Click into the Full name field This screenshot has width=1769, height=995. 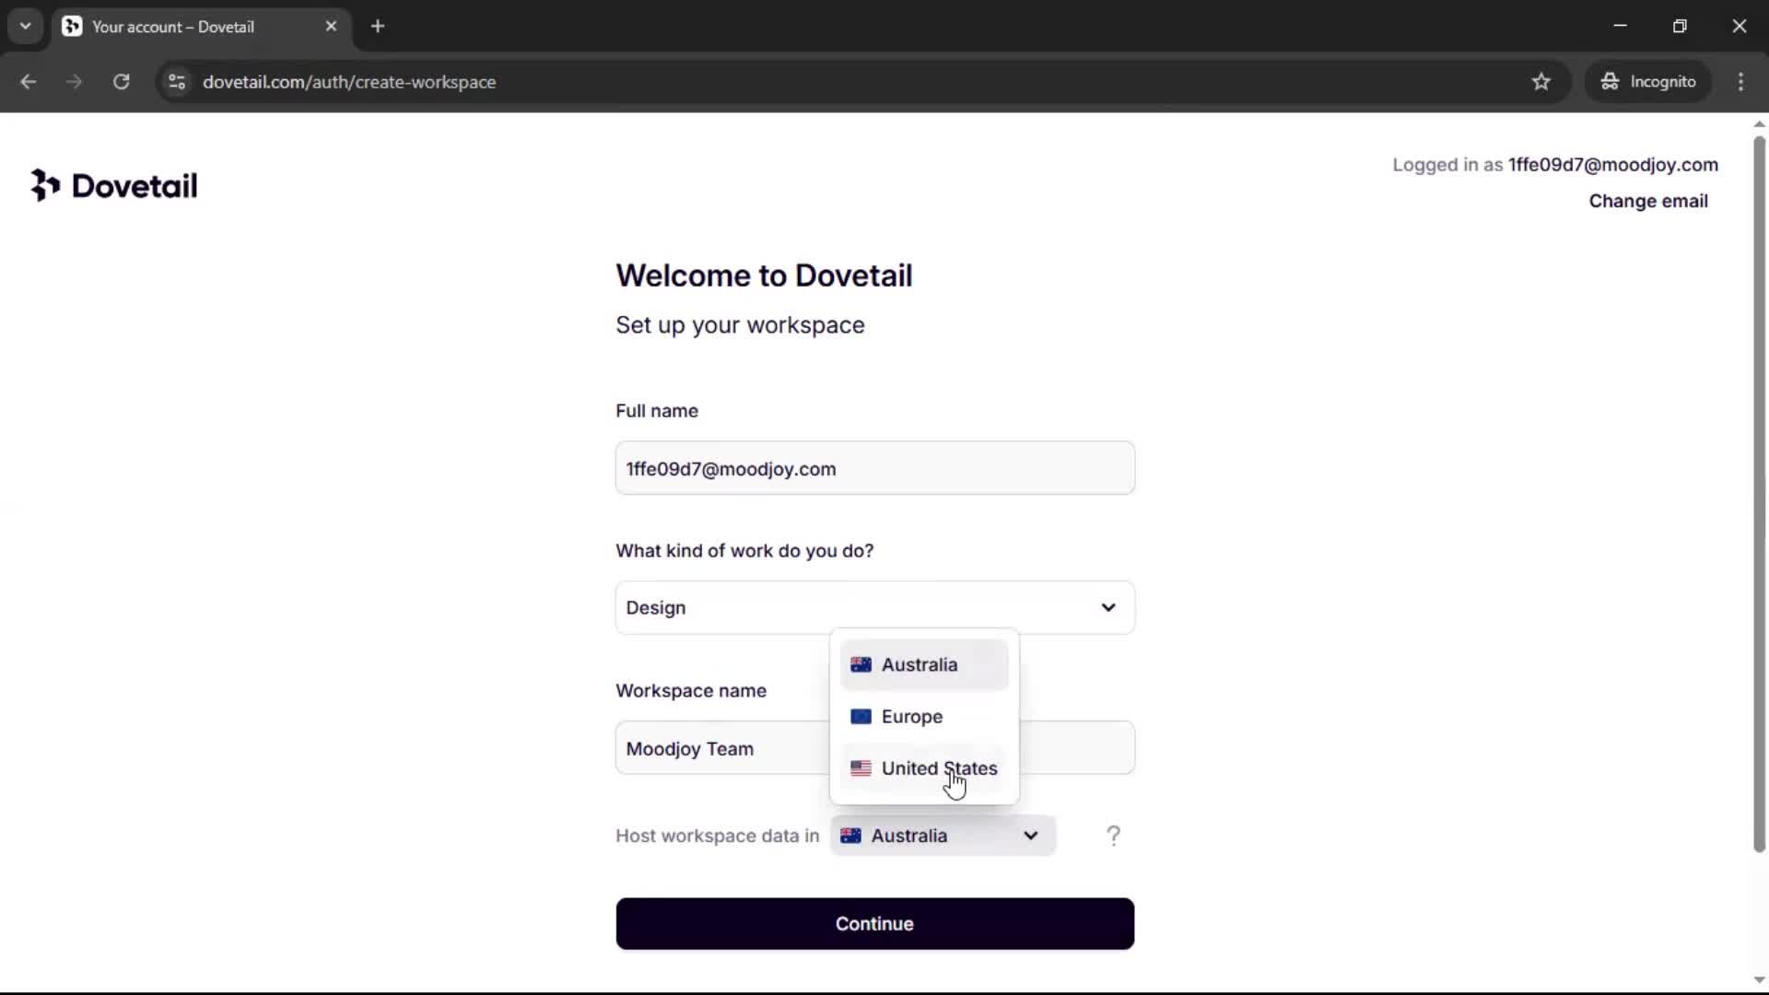874,469
